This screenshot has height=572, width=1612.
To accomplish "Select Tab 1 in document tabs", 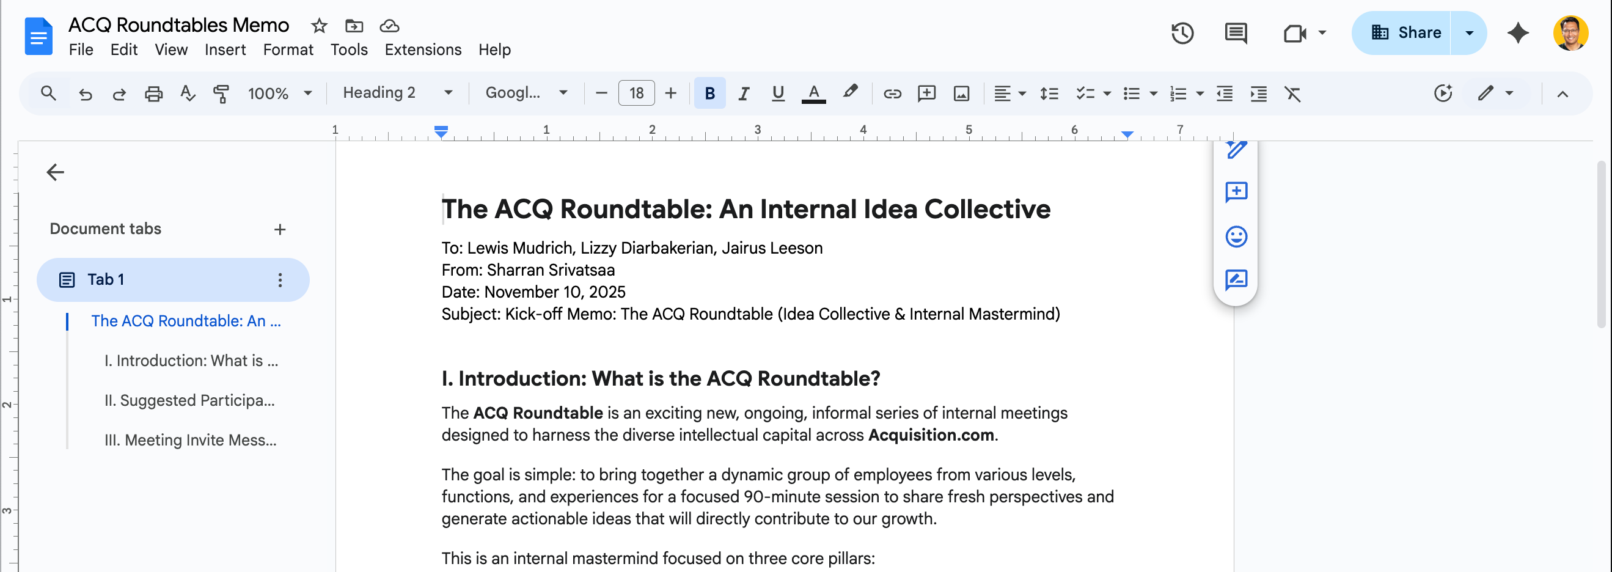I will [x=173, y=280].
